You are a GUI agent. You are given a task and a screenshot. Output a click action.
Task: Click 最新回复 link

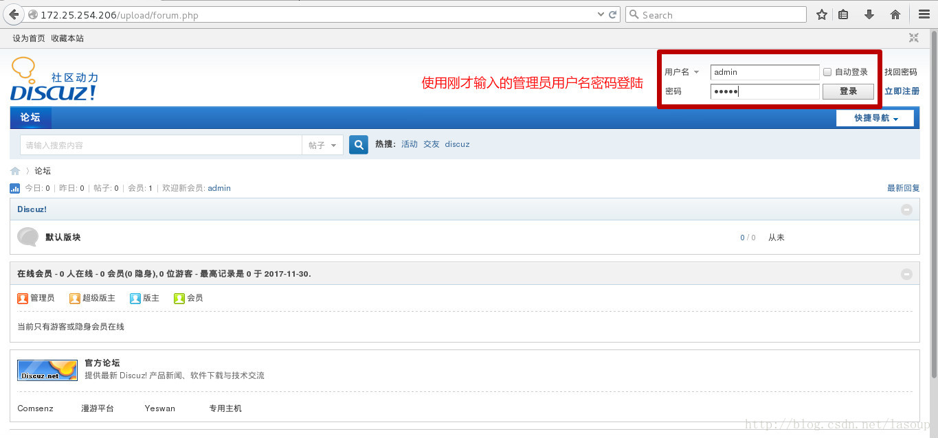[904, 188]
